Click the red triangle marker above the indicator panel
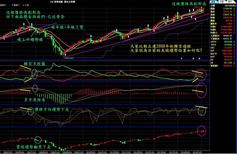The width and height of the screenshot is (237, 154). coord(181,58)
